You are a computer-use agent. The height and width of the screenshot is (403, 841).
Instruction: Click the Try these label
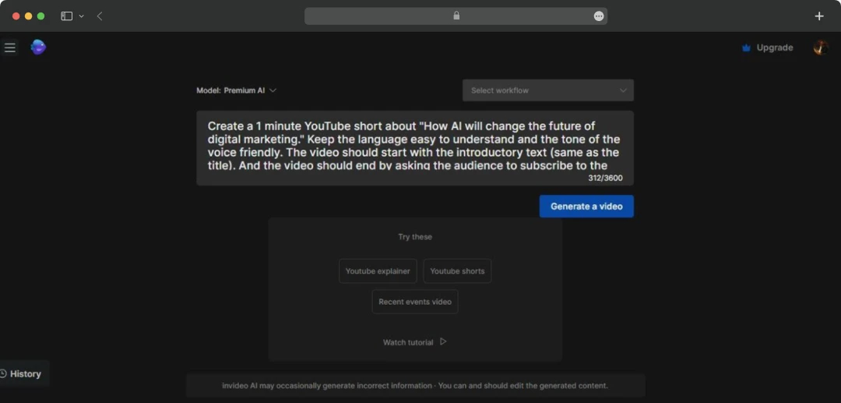pos(414,237)
